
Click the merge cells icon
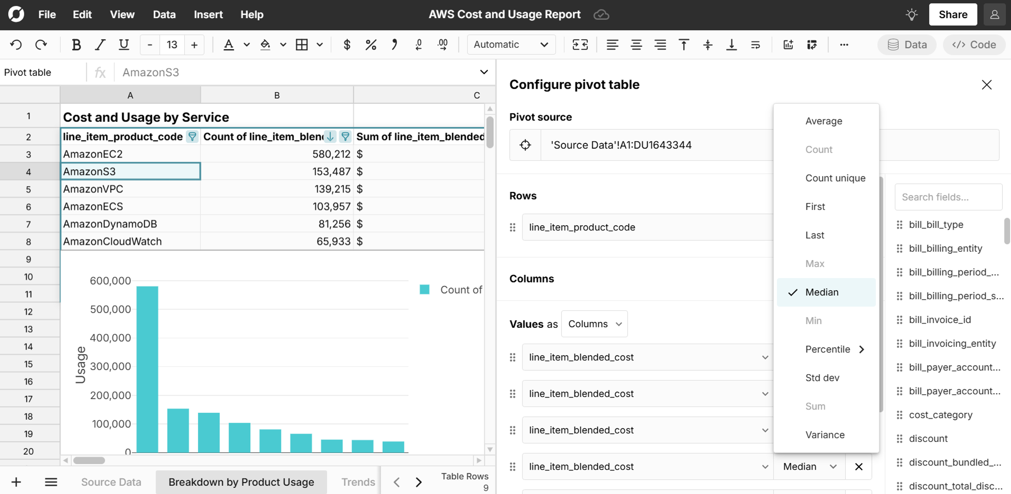(x=580, y=45)
